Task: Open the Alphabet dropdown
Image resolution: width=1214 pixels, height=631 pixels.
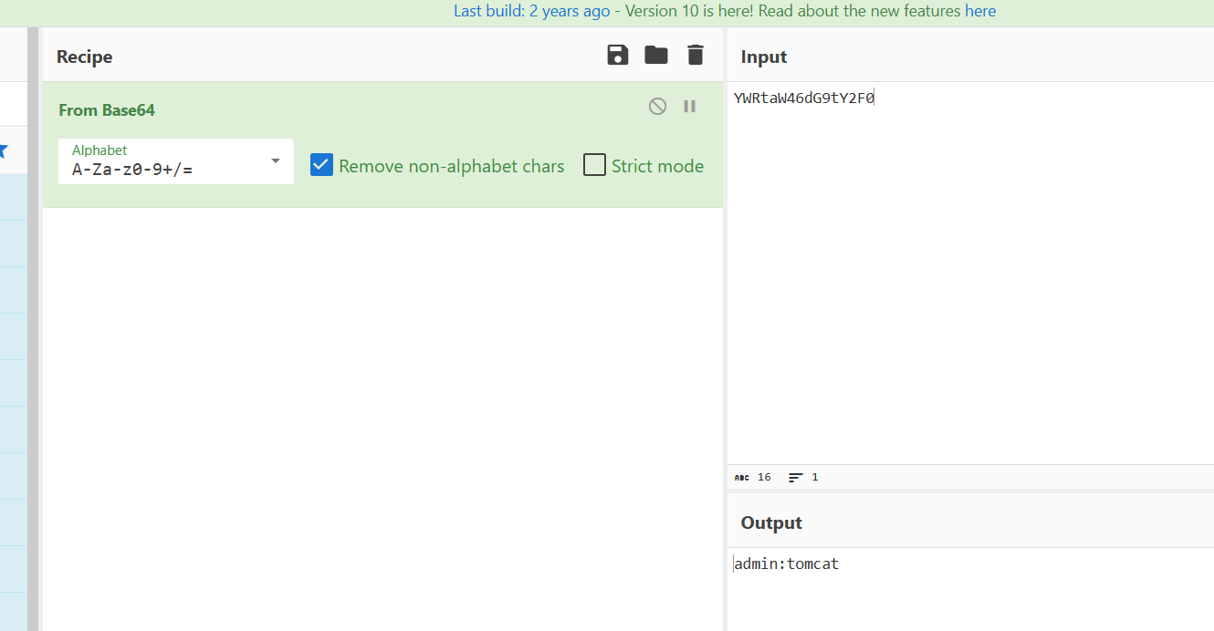Action: pyautogui.click(x=176, y=161)
